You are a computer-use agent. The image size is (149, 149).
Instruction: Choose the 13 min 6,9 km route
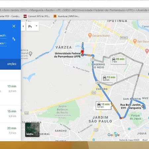10,88
